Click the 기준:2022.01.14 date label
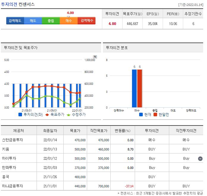This screenshot has height=196, width=207. pyautogui.click(x=191, y=5)
